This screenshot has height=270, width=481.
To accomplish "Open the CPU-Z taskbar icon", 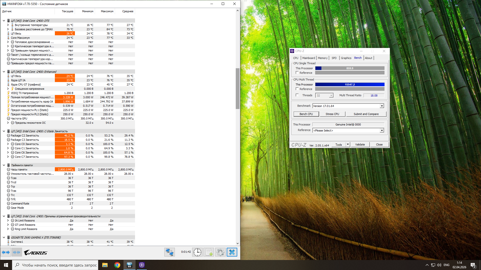I will (142, 265).
